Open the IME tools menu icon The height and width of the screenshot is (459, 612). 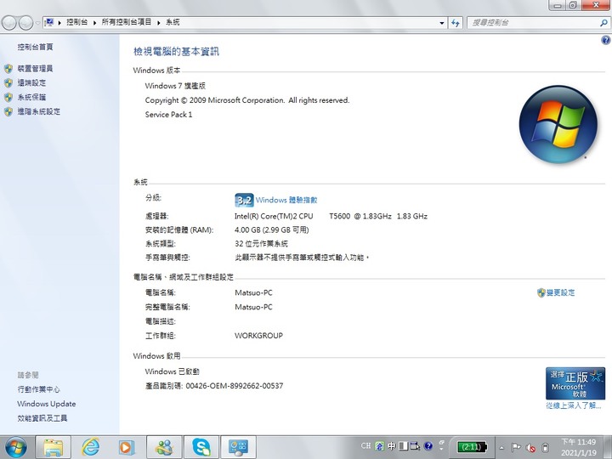(416, 446)
